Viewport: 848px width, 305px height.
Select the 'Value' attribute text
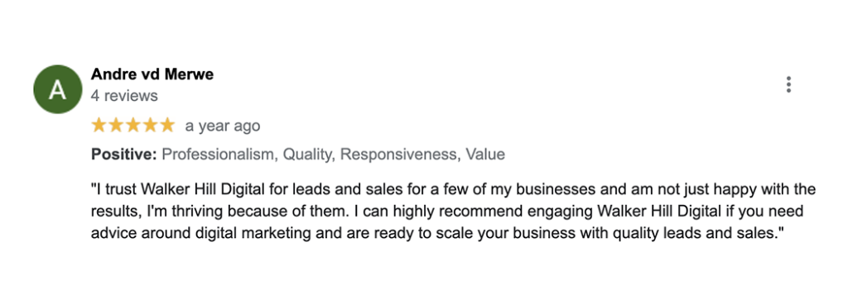click(485, 155)
